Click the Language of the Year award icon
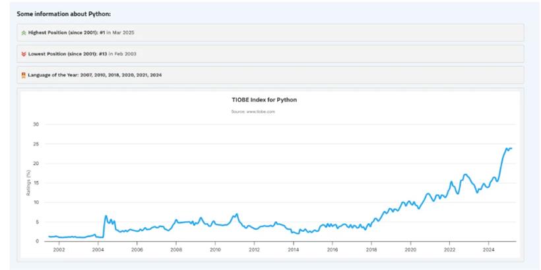The height and width of the screenshot is (270, 541). pos(24,75)
